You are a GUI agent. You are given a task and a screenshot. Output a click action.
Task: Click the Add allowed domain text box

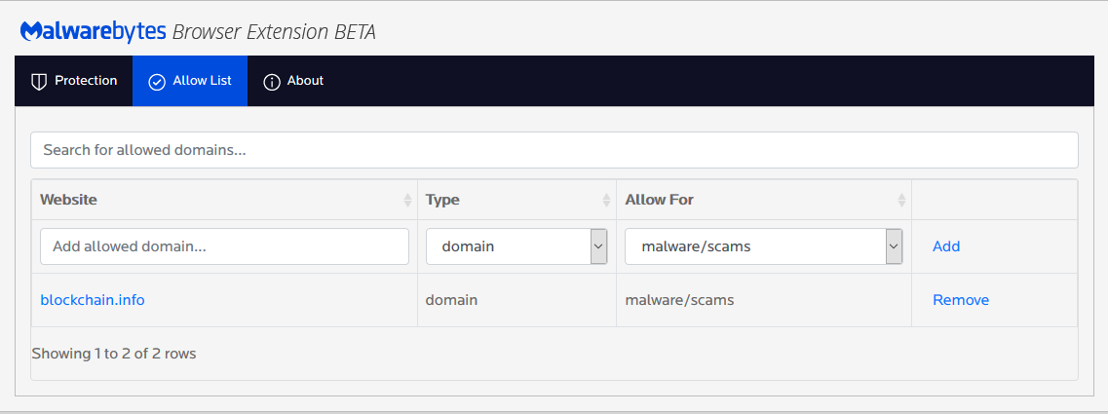point(224,246)
